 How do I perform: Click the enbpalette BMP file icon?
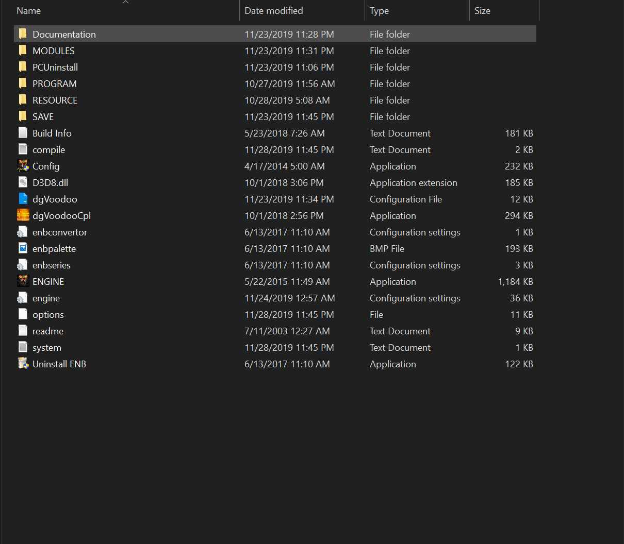[x=23, y=248]
